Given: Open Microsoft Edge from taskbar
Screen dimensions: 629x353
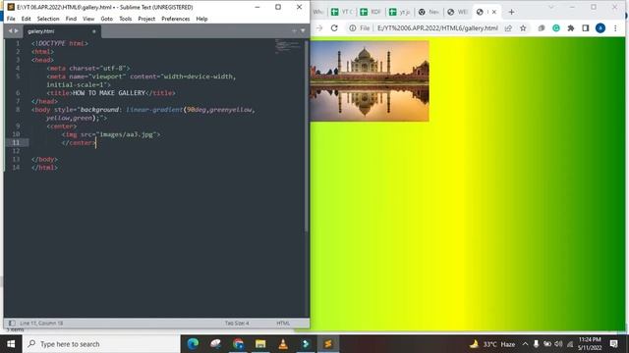Looking at the screenshot, I should (x=193, y=344).
